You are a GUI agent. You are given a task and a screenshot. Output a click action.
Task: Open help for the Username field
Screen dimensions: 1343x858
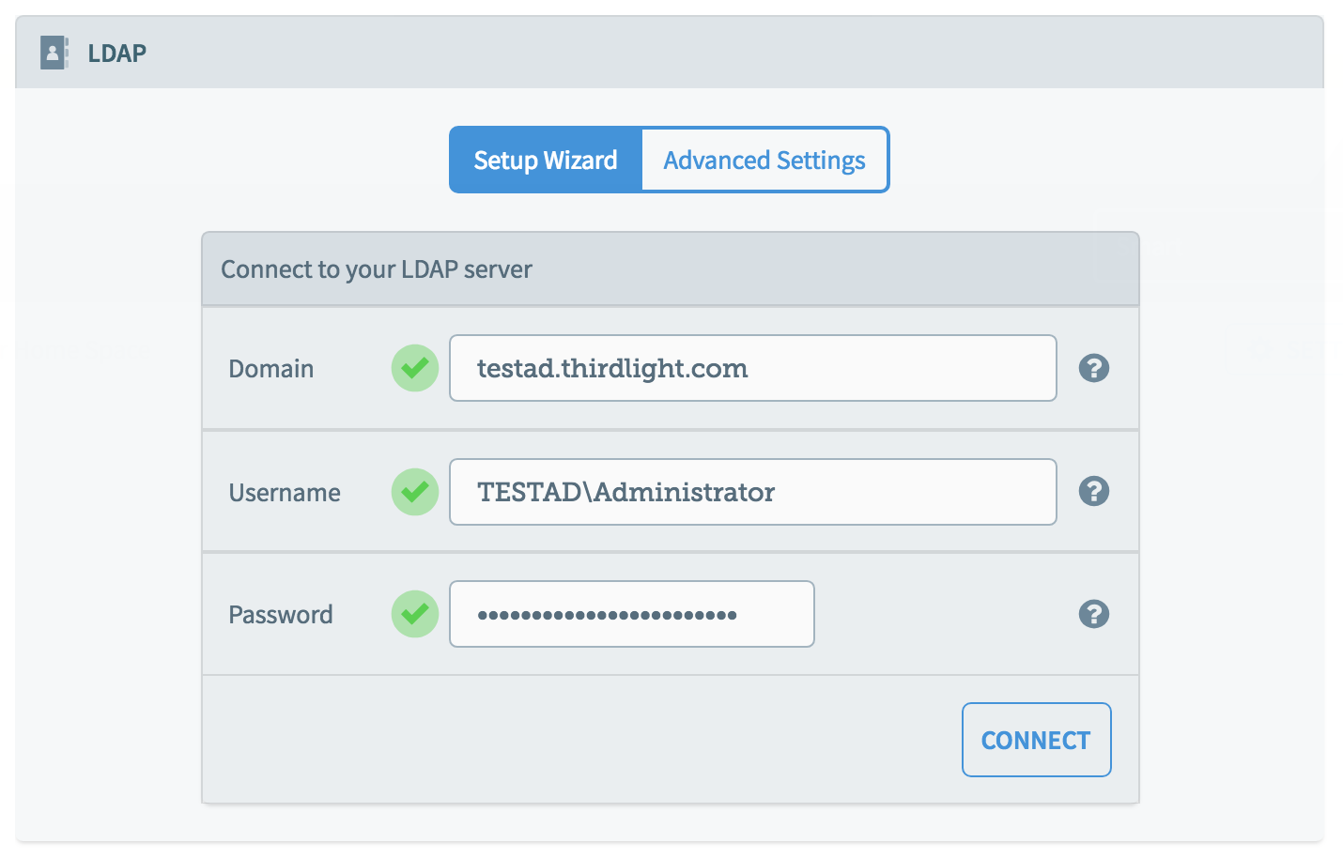(1094, 491)
